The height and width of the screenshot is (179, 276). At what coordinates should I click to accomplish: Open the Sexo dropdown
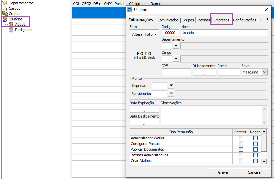(x=265, y=72)
